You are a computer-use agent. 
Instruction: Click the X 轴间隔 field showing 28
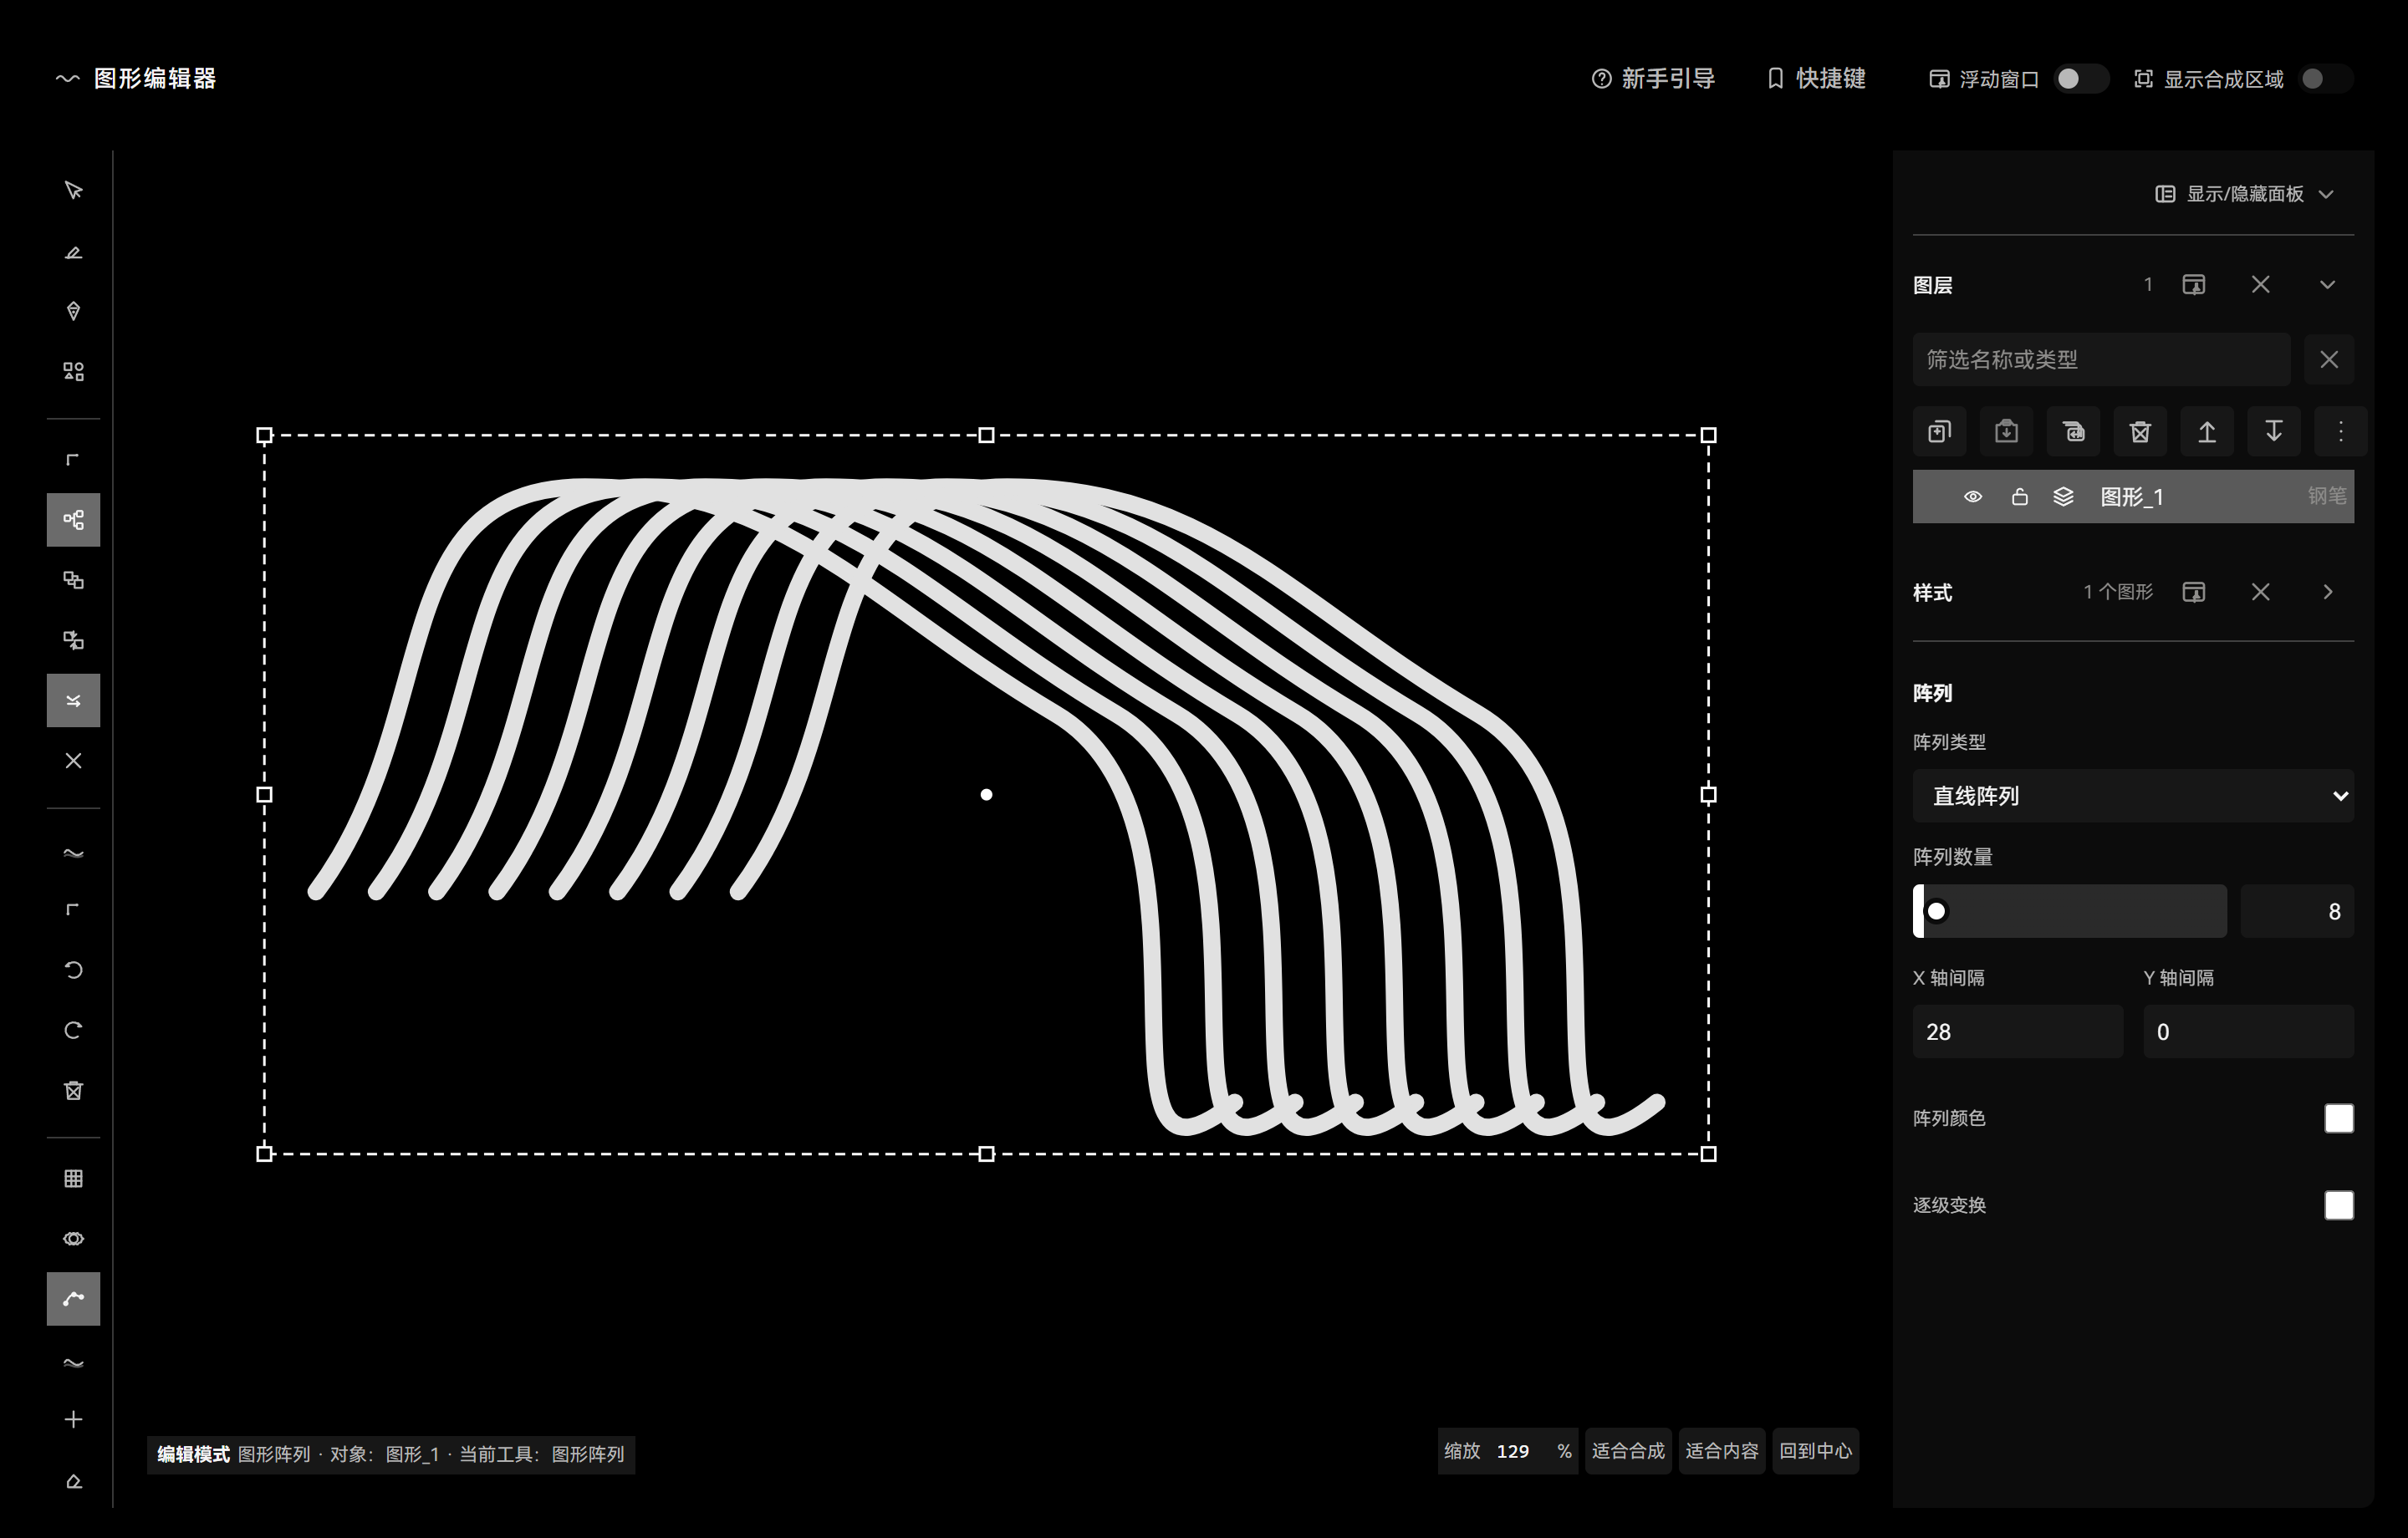pos(2017,1032)
